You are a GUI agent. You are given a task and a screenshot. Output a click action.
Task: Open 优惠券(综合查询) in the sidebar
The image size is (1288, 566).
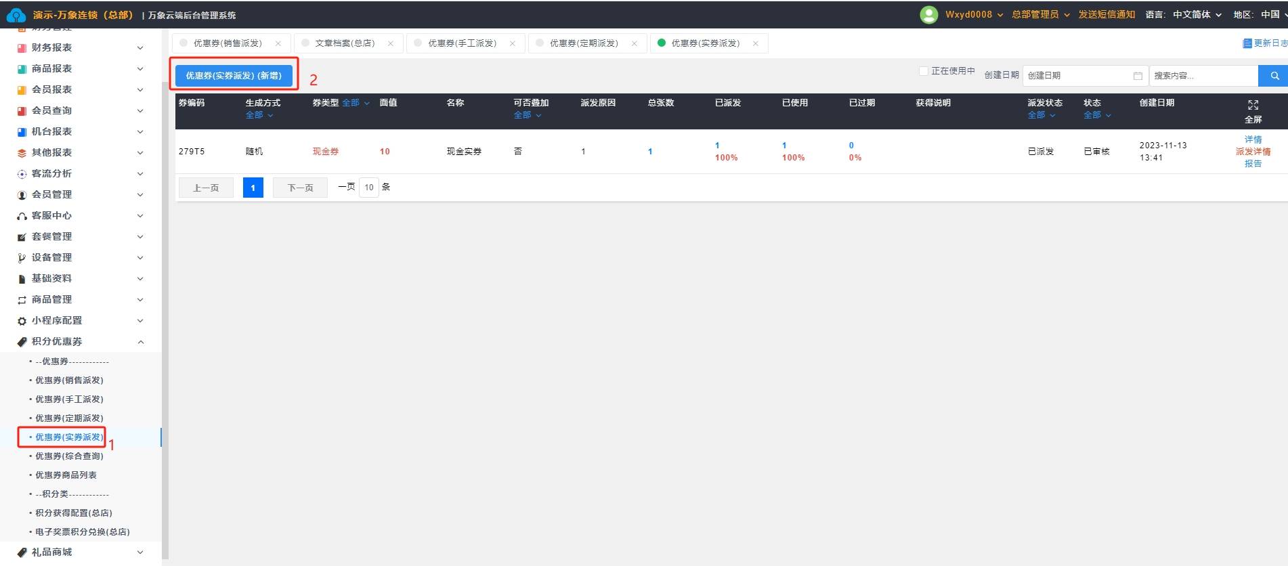pyautogui.click(x=69, y=456)
